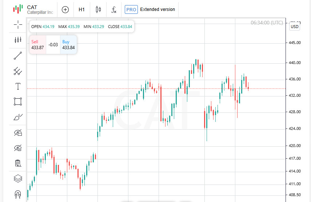The width and height of the screenshot is (311, 202).
Task: Toggle hide drawings eye icon
Action: (18, 132)
